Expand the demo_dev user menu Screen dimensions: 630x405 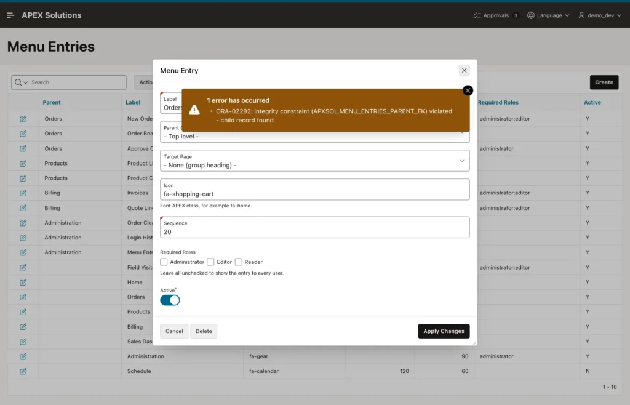[619, 15]
